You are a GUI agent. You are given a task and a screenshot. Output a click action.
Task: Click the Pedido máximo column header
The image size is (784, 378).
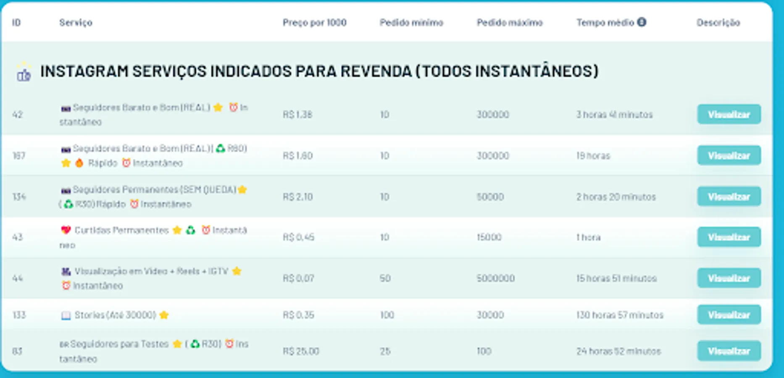(510, 23)
